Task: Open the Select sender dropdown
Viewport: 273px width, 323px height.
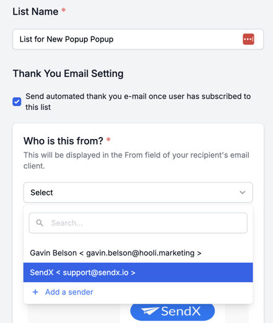Action: [x=138, y=192]
